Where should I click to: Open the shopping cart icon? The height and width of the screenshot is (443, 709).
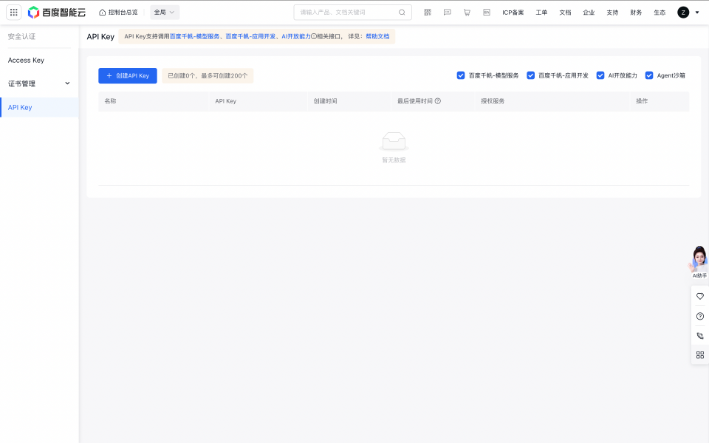point(467,13)
